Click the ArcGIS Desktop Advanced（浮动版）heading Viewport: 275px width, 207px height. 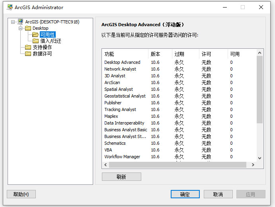pos(142,25)
